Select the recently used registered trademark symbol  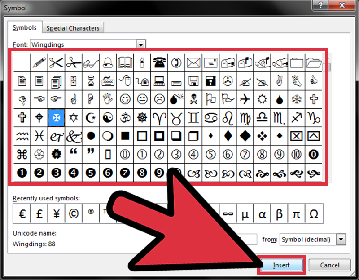point(91,214)
